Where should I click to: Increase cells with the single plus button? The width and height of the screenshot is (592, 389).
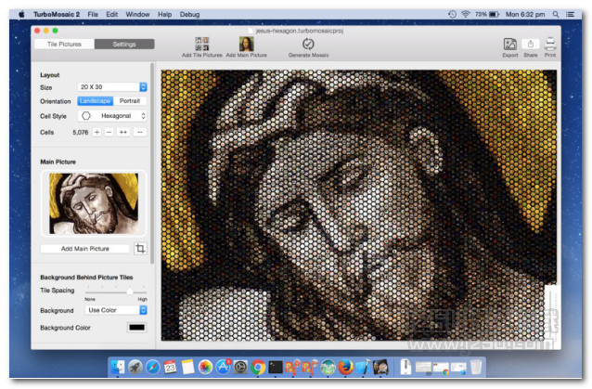tap(97, 132)
